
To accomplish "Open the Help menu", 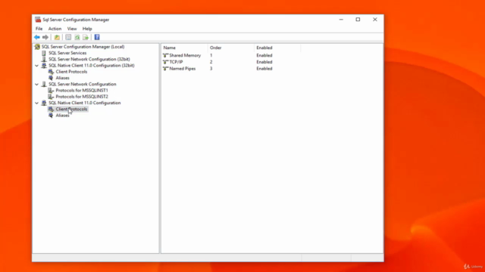I will pos(87,29).
